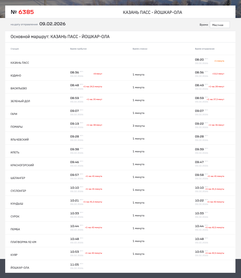Open the Время 'Местное' dropdown
Screen dimensions: 241x278
220,25
